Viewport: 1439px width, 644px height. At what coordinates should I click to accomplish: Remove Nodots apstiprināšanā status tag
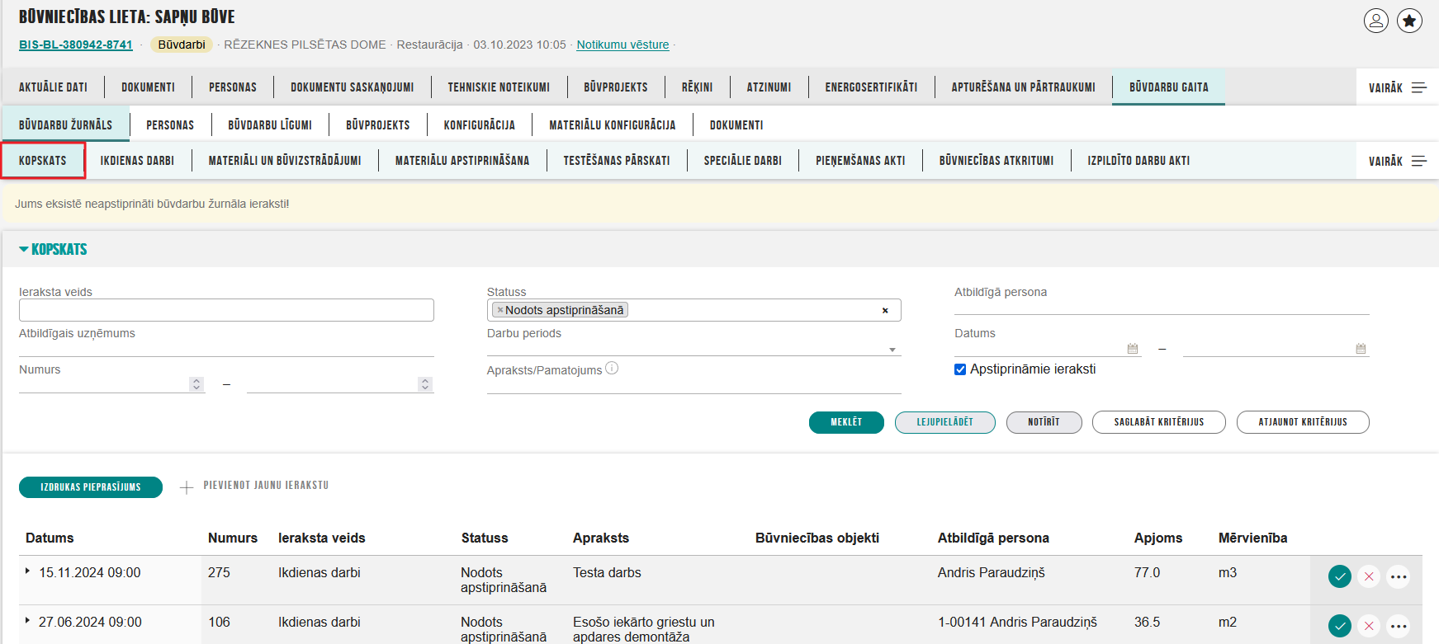click(x=500, y=310)
